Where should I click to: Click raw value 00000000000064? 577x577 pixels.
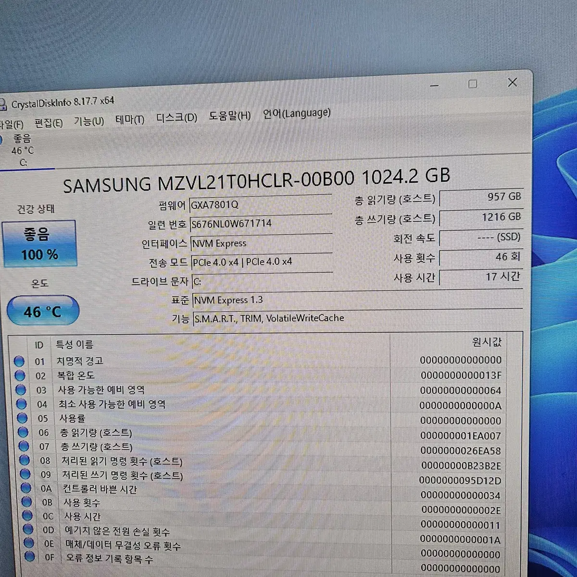(x=461, y=390)
